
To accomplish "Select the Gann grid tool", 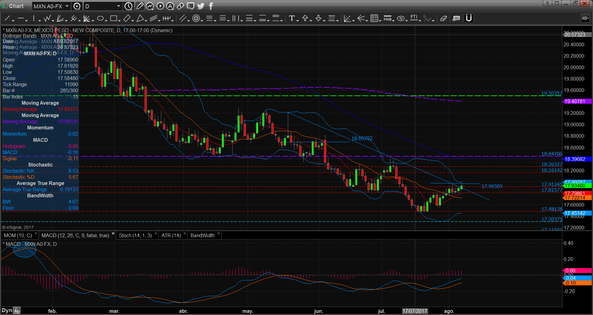I will click(86, 19).
